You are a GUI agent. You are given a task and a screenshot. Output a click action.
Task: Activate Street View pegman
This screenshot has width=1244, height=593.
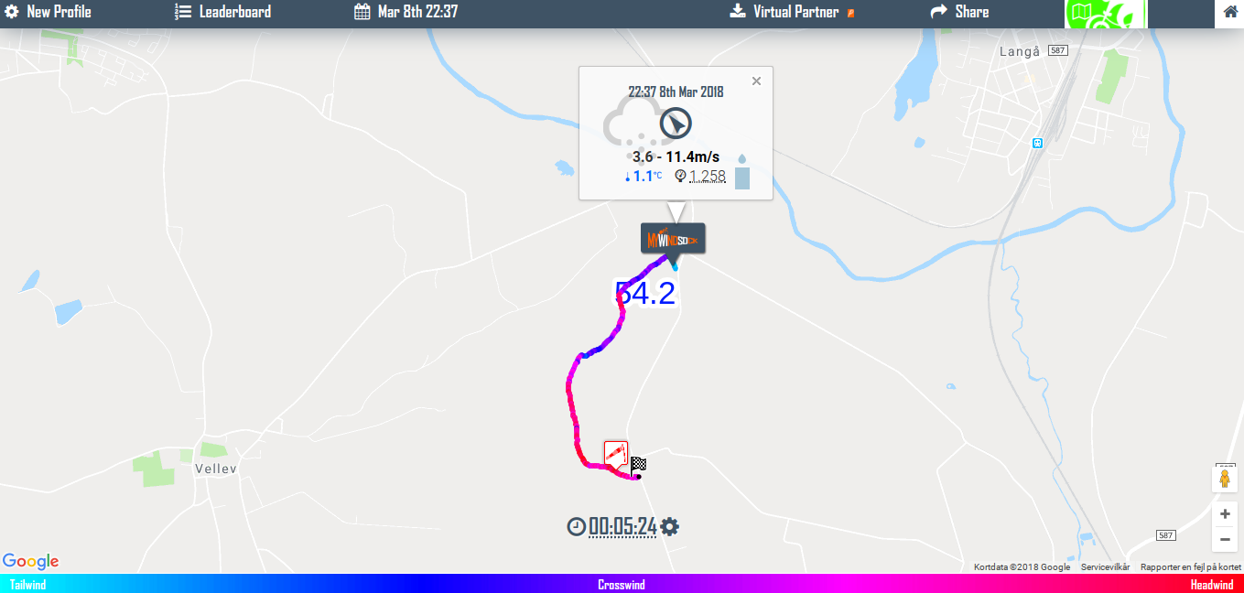coord(1225,479)
